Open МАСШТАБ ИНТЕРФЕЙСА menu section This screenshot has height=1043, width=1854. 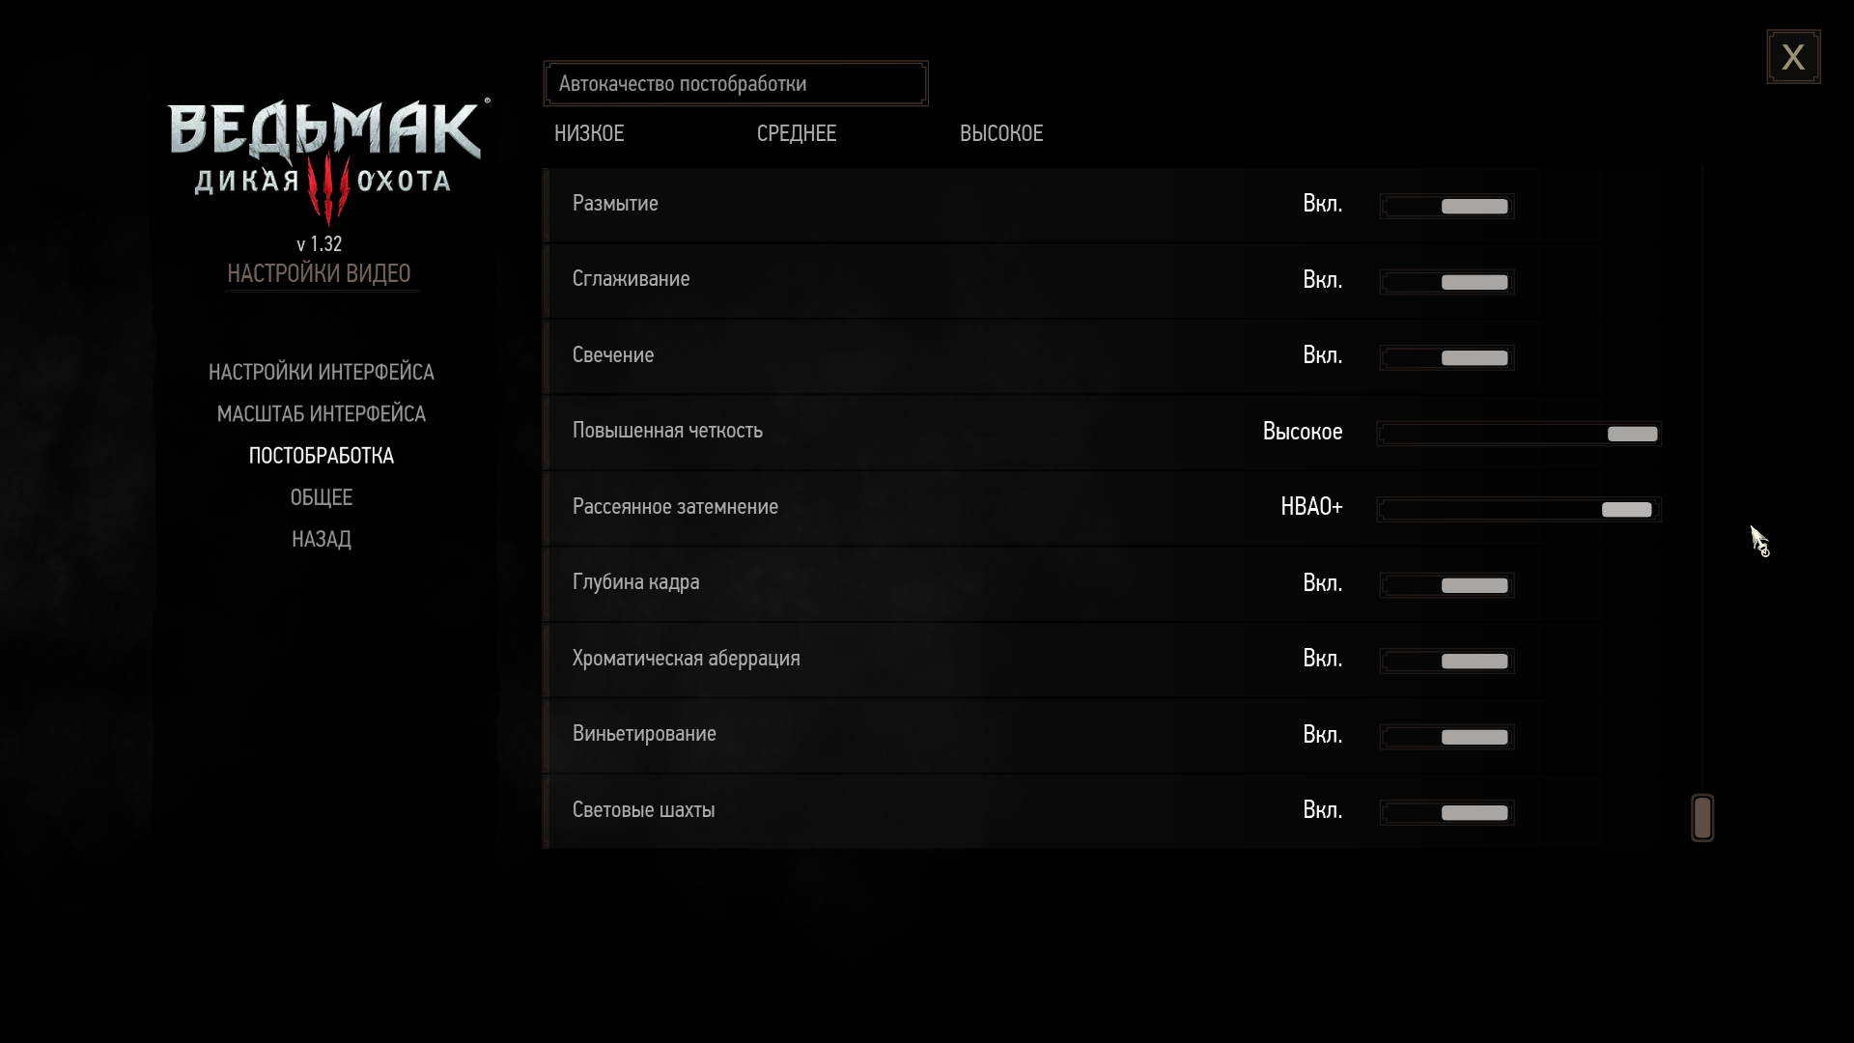[322, 413]
